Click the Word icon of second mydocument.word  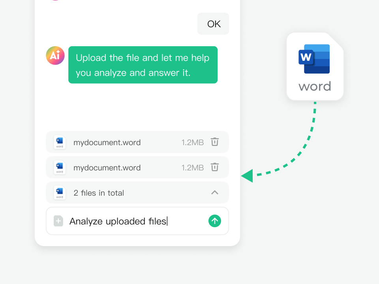[x=60, y=167]
